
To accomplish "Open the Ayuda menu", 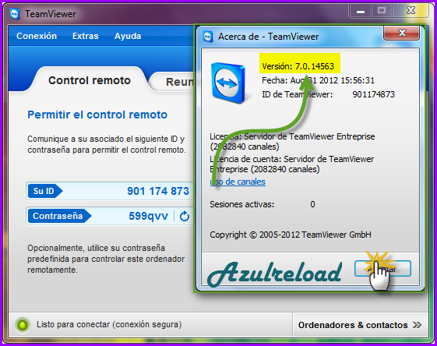I will point(128,36).
